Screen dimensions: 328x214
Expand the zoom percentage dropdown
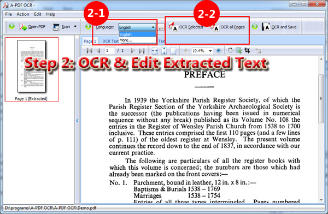(210, 51)
